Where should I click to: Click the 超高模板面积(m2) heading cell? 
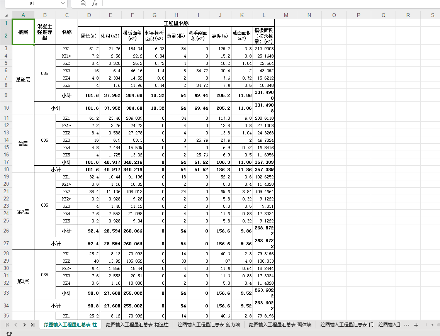point(155,36)
